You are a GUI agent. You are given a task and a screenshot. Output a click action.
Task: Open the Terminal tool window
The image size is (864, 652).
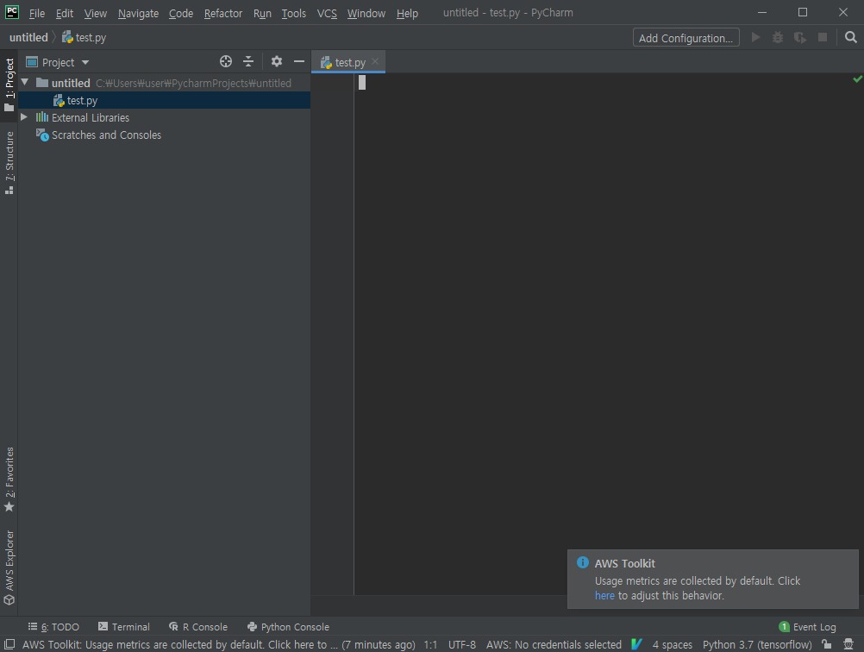pyautogui.click(x=123, y=627)
